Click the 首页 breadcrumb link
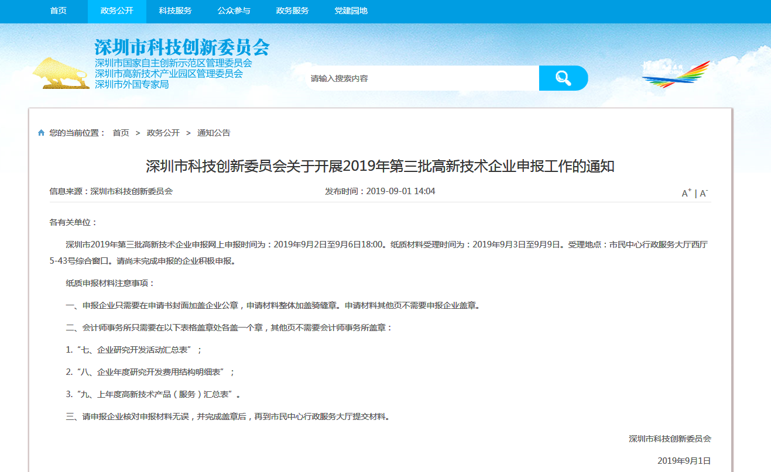 (x=120, y=133)
